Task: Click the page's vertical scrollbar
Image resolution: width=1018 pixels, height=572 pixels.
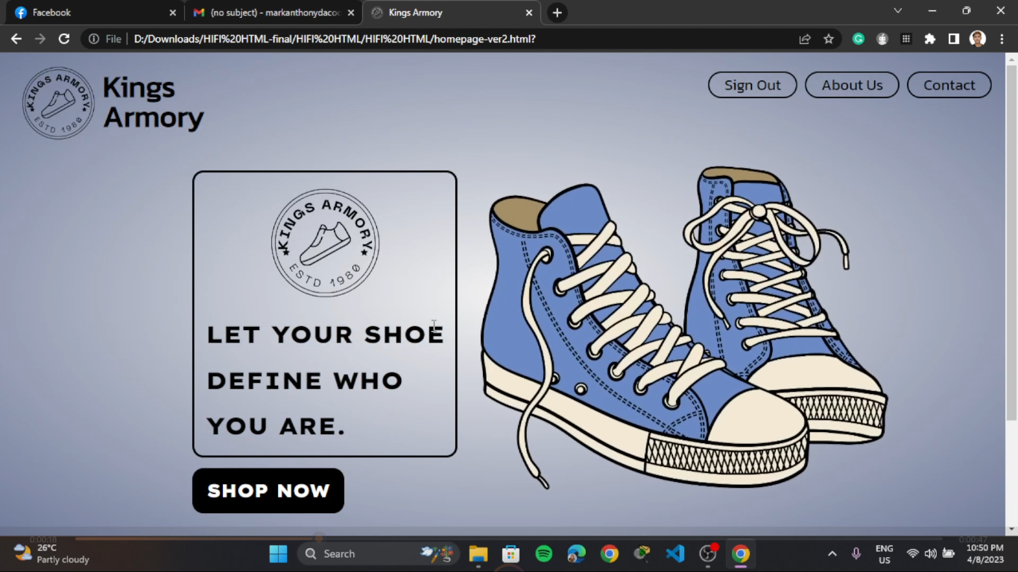Action: tap(1011, 242)
